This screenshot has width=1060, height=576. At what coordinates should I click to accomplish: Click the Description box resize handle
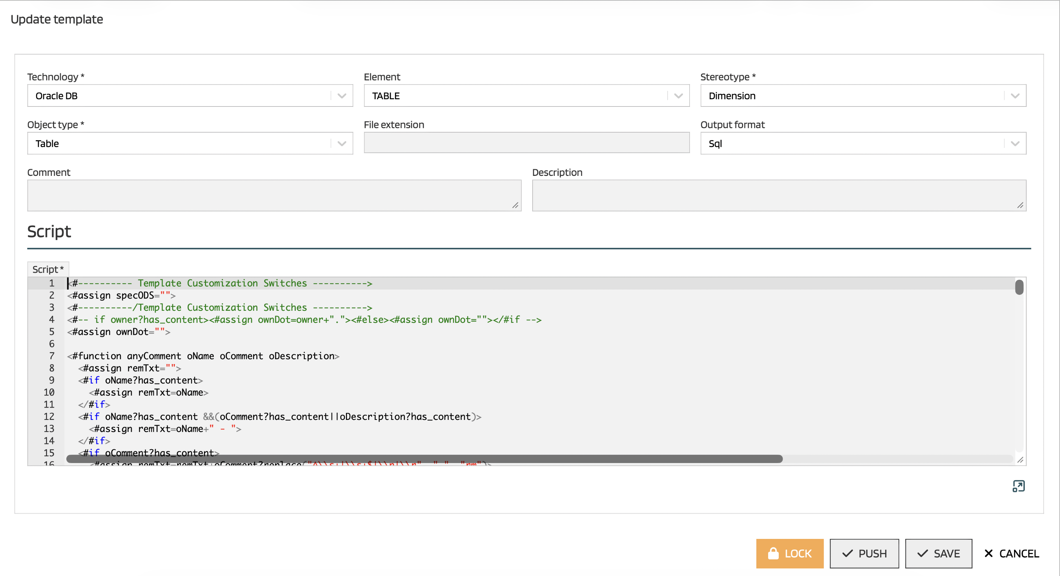tap(1020, 205)
